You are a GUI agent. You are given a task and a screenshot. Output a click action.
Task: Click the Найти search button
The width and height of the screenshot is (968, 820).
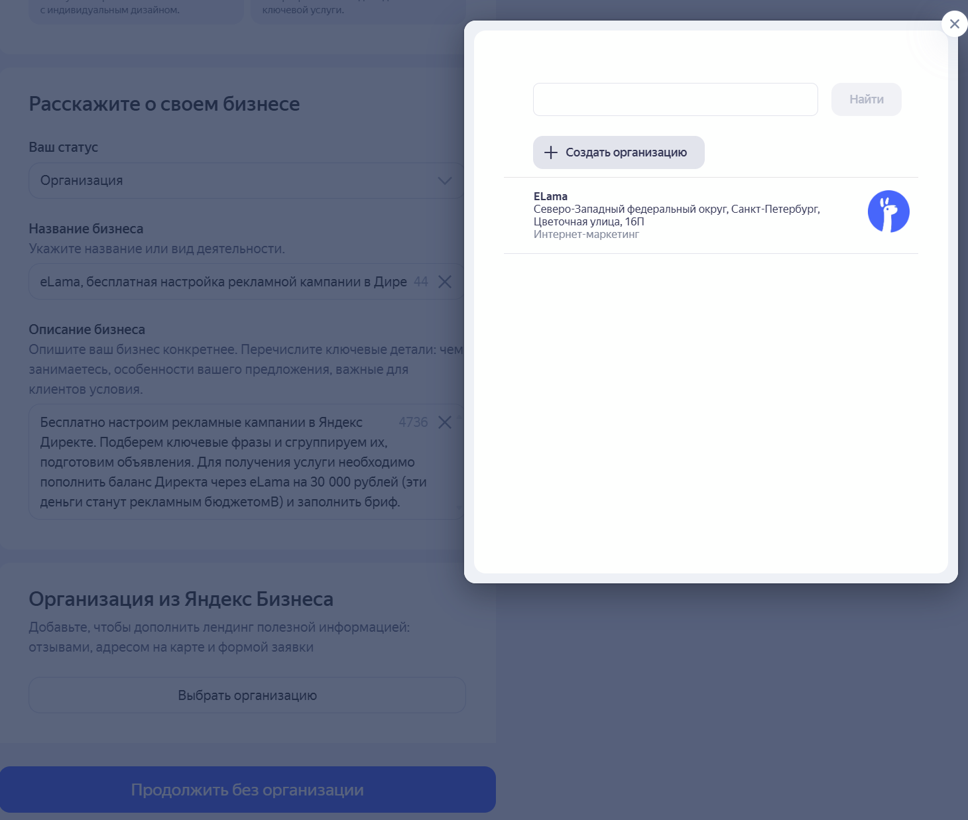[866, 99]
